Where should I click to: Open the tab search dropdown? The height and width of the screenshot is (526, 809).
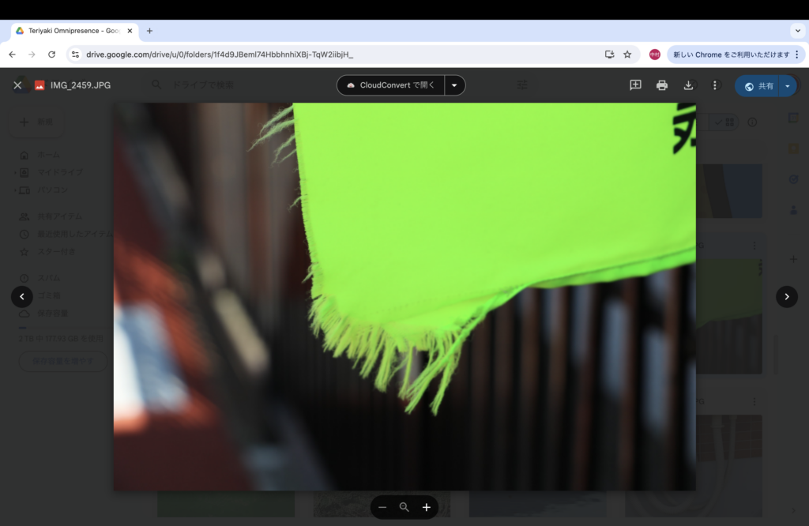click(x=798, y=31)
